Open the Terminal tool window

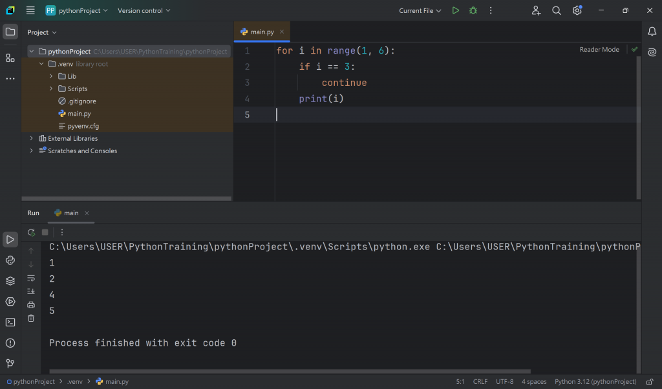(x=10, y=322)
